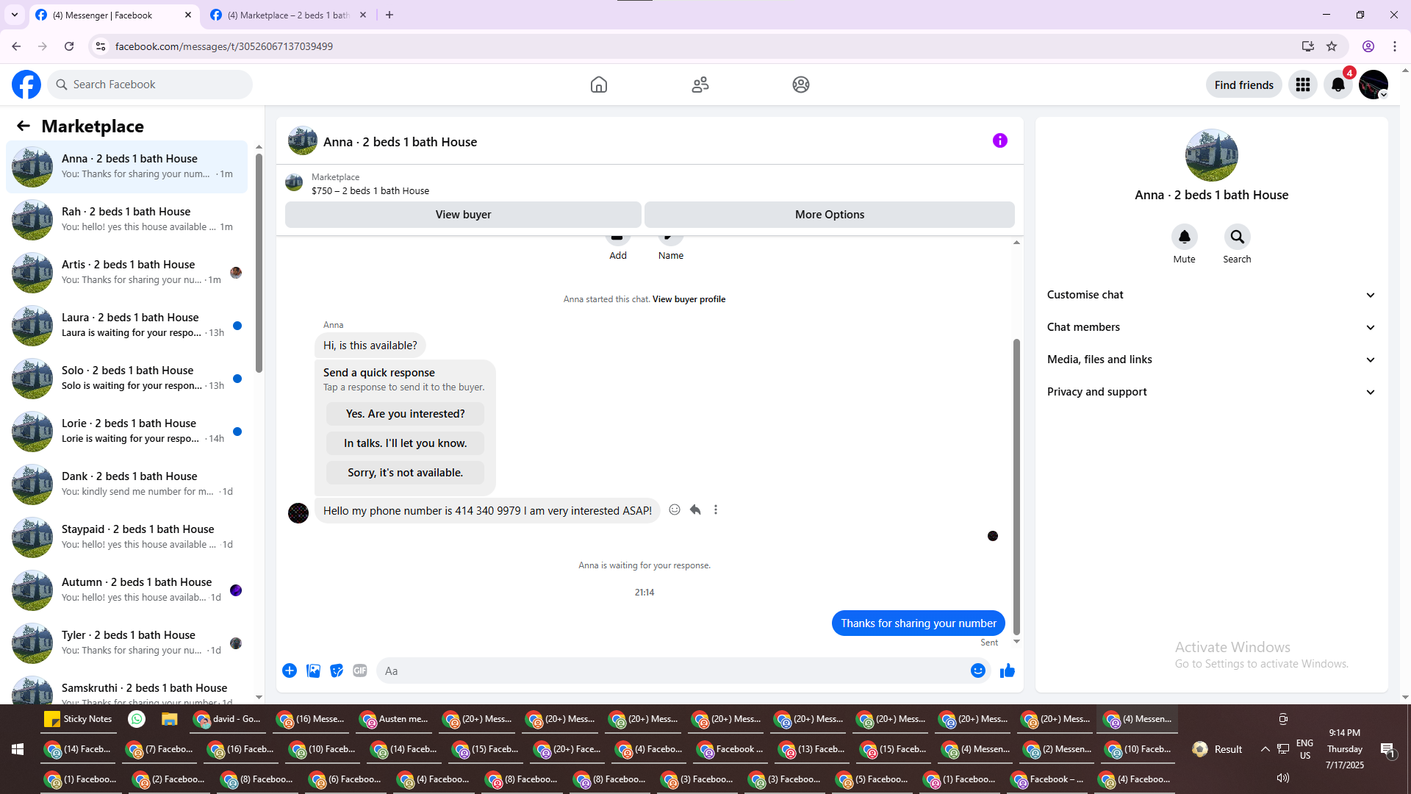Reply to Anna's phone number message
Image resolution: width=1411 pixels, height=794 pixels.
pos(695,509)
